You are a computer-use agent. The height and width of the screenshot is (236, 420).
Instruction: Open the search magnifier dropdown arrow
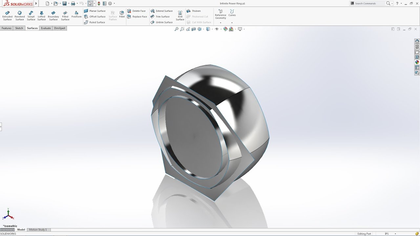point(392,4)
